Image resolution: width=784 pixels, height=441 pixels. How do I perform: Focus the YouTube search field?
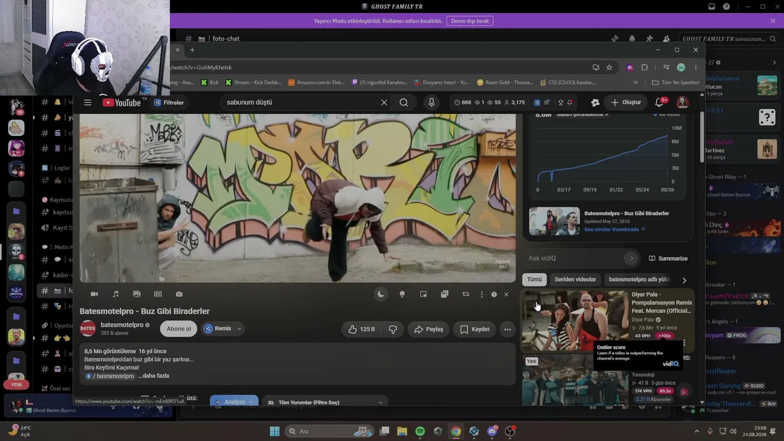pos(301,102)
